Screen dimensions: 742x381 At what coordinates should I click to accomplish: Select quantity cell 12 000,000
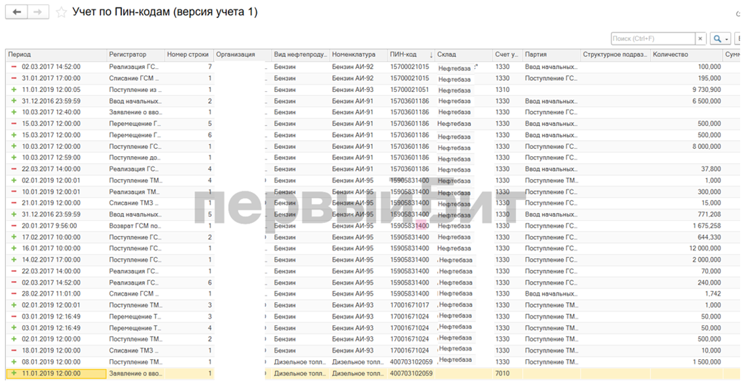(686, 248)
